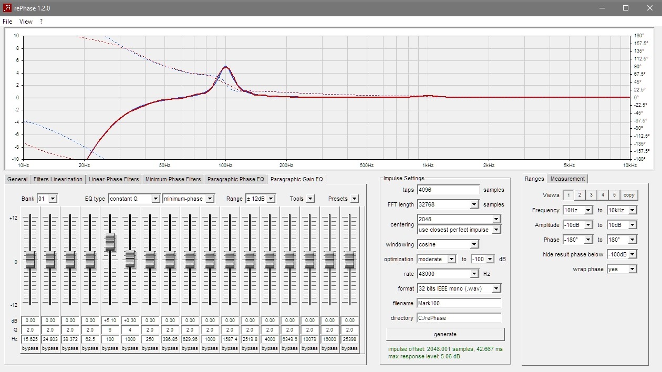Click the directory field C:/rePhase
The width and height of the screenshot is (662, 372).
(459, 318)
